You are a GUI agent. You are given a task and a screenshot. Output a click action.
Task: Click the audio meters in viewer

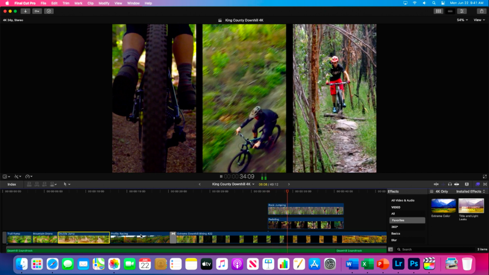pos(263,176)
